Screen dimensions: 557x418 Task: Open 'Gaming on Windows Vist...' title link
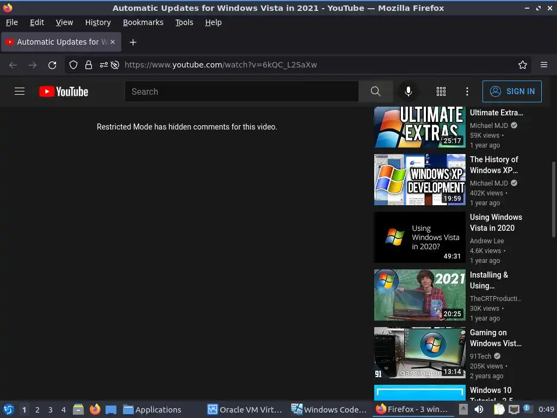[496, 338]
